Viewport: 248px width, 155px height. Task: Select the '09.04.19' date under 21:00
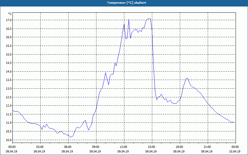point(207,151)
